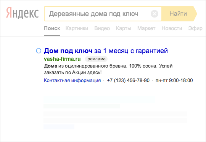This screenshot has height=142, width=206.
Task: Open the ad title Дом под ключ за 1 месяц
Action: 106,51
